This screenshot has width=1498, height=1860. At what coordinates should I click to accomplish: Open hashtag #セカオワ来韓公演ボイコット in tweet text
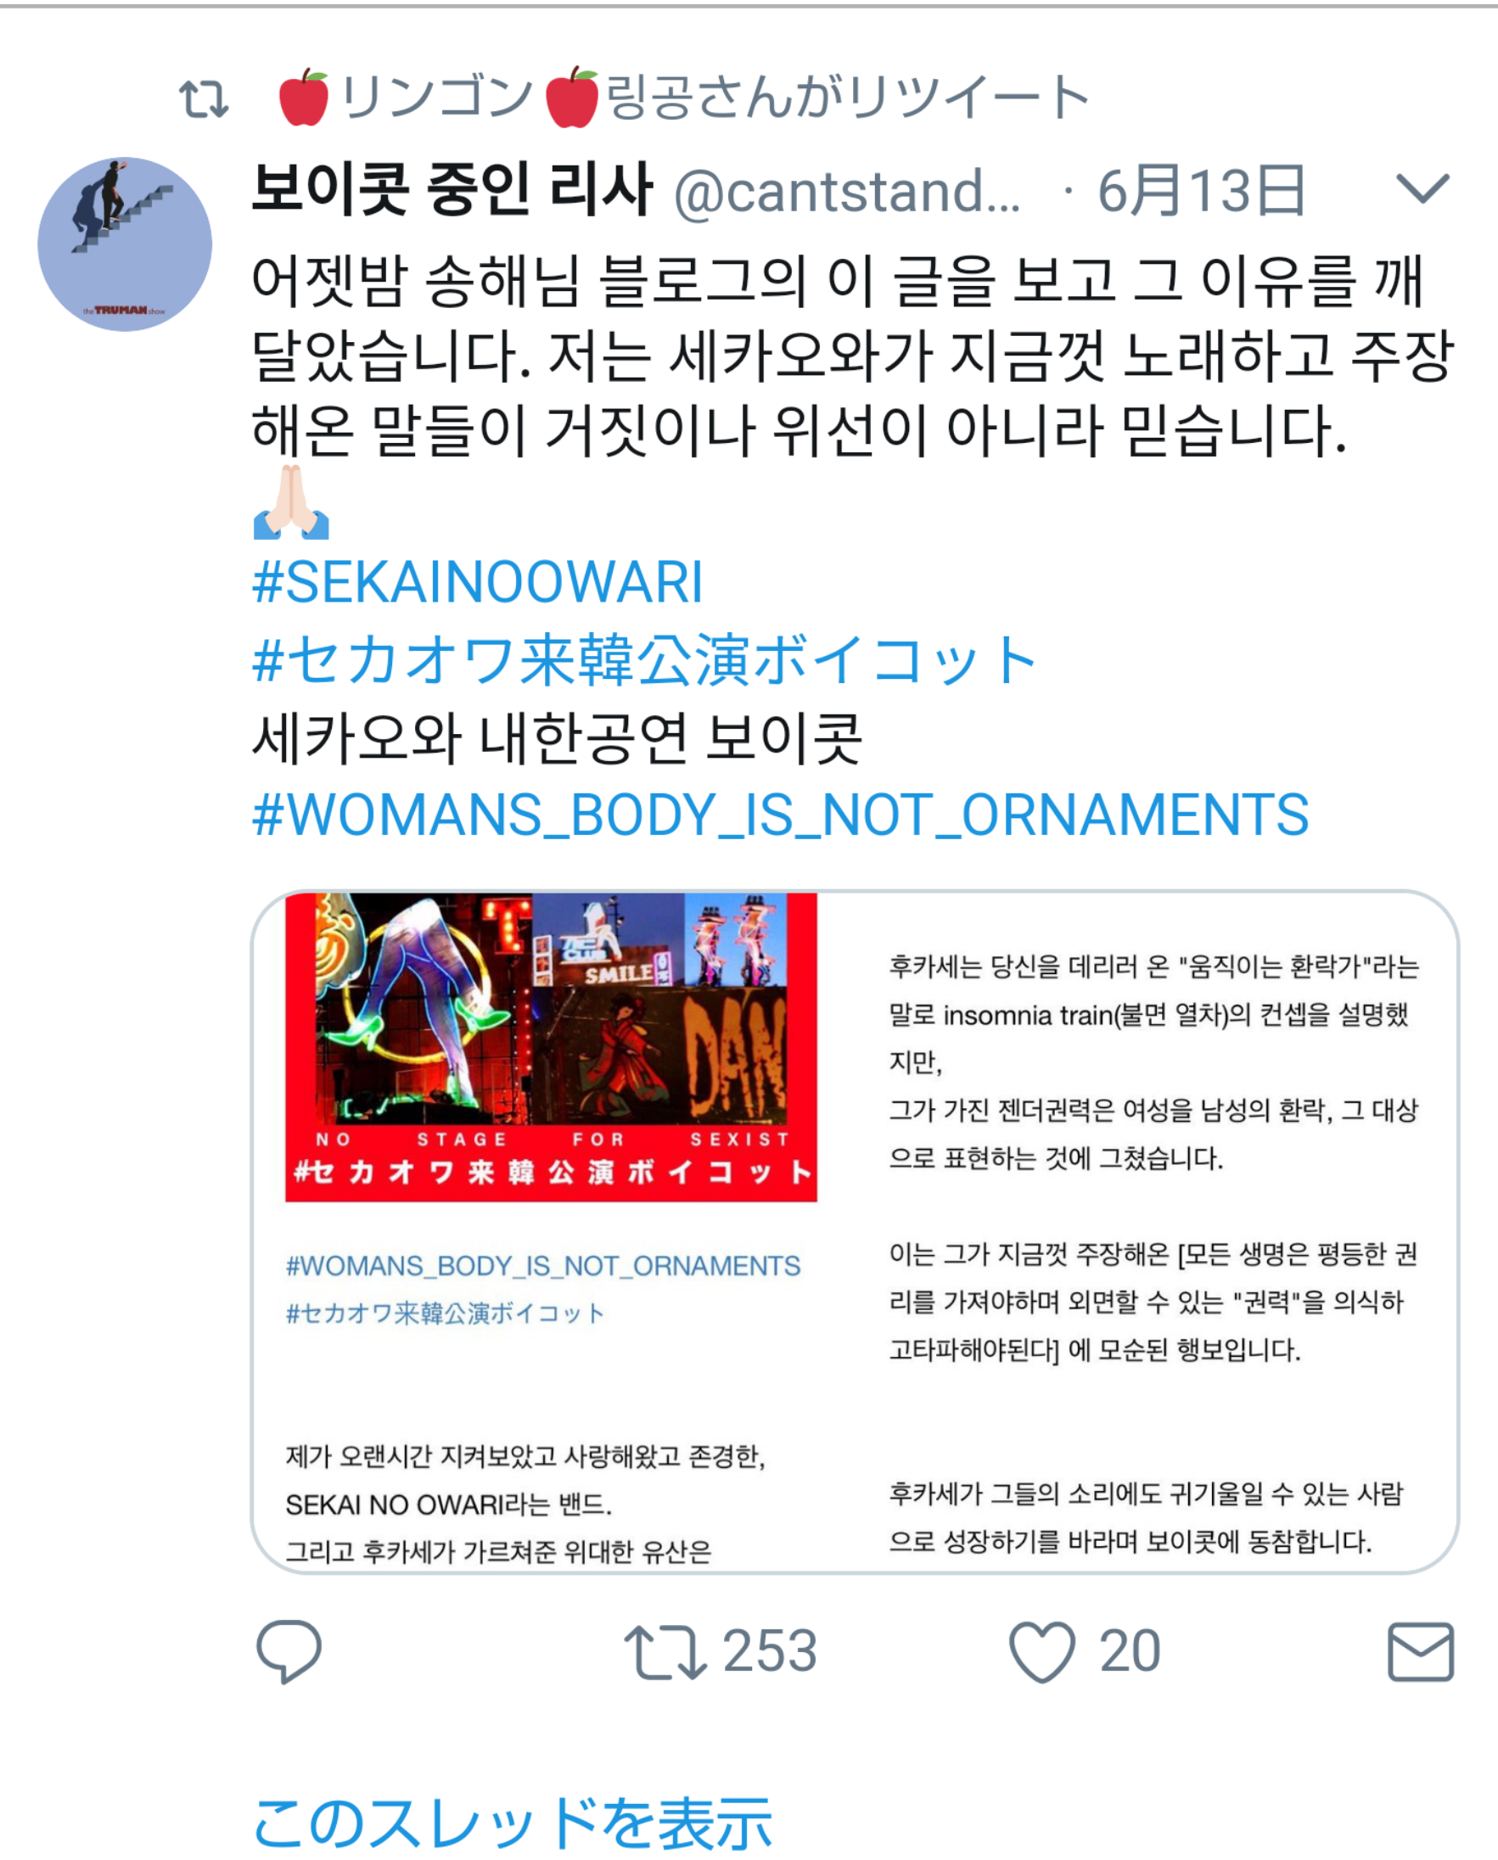click(644, 661)
